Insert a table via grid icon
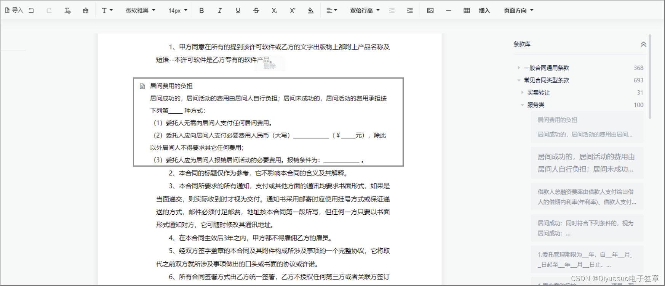This screenshot has width=665, height=286. click(x=467, y=11)
